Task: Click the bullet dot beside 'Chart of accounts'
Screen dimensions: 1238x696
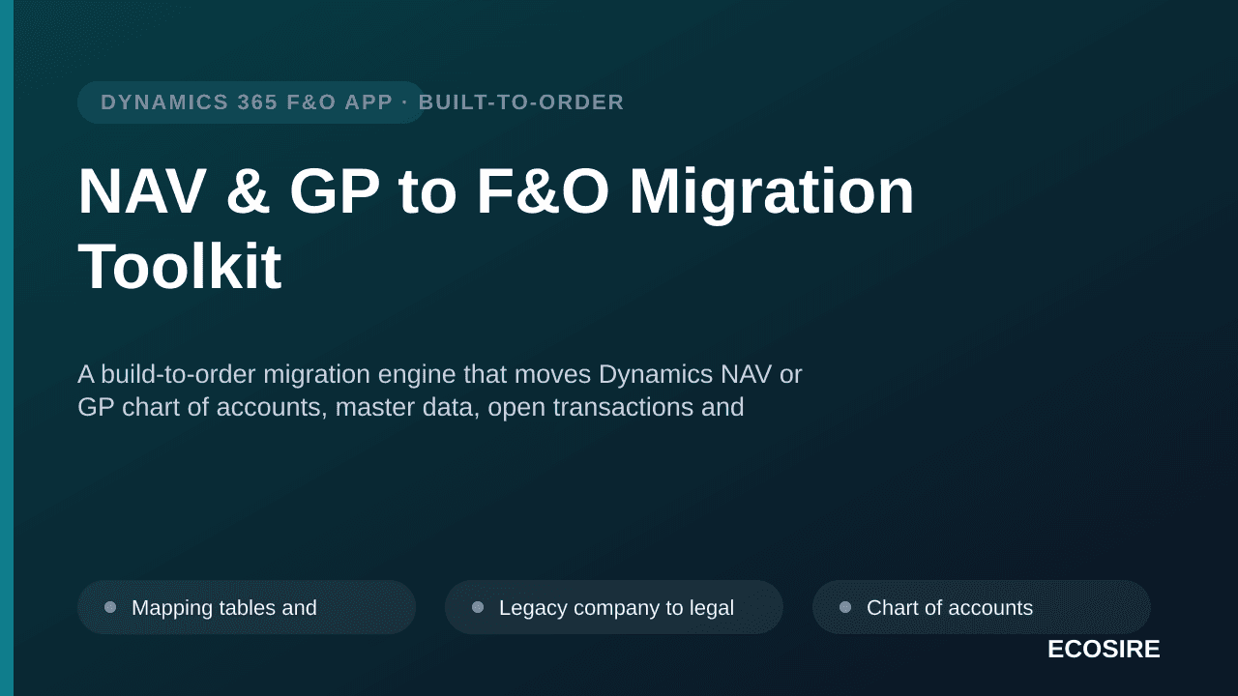Action: [845, 607]
